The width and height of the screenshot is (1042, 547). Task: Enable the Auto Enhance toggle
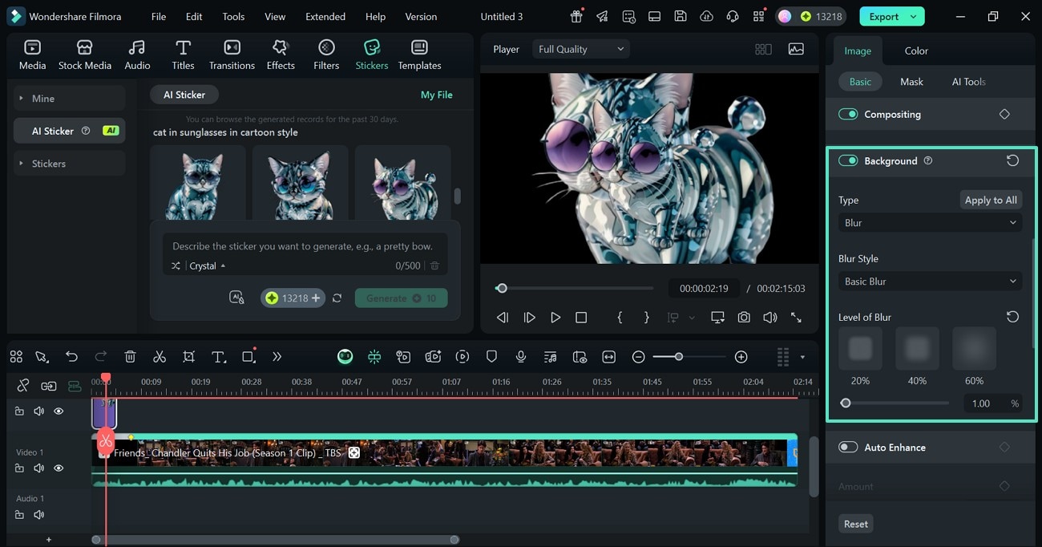(x=848, y=447)
